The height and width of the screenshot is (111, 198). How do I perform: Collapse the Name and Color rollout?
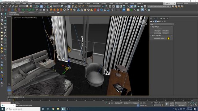156,36
